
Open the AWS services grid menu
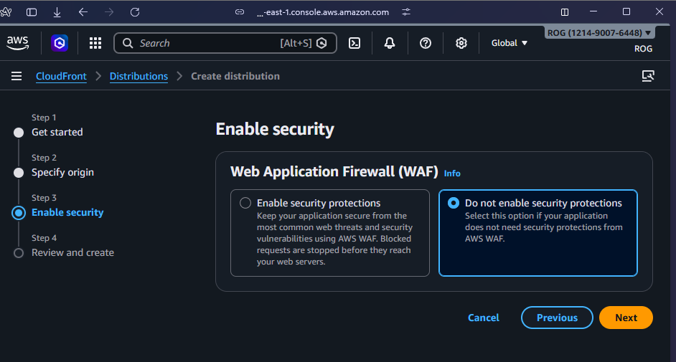[x=95, y=43]
